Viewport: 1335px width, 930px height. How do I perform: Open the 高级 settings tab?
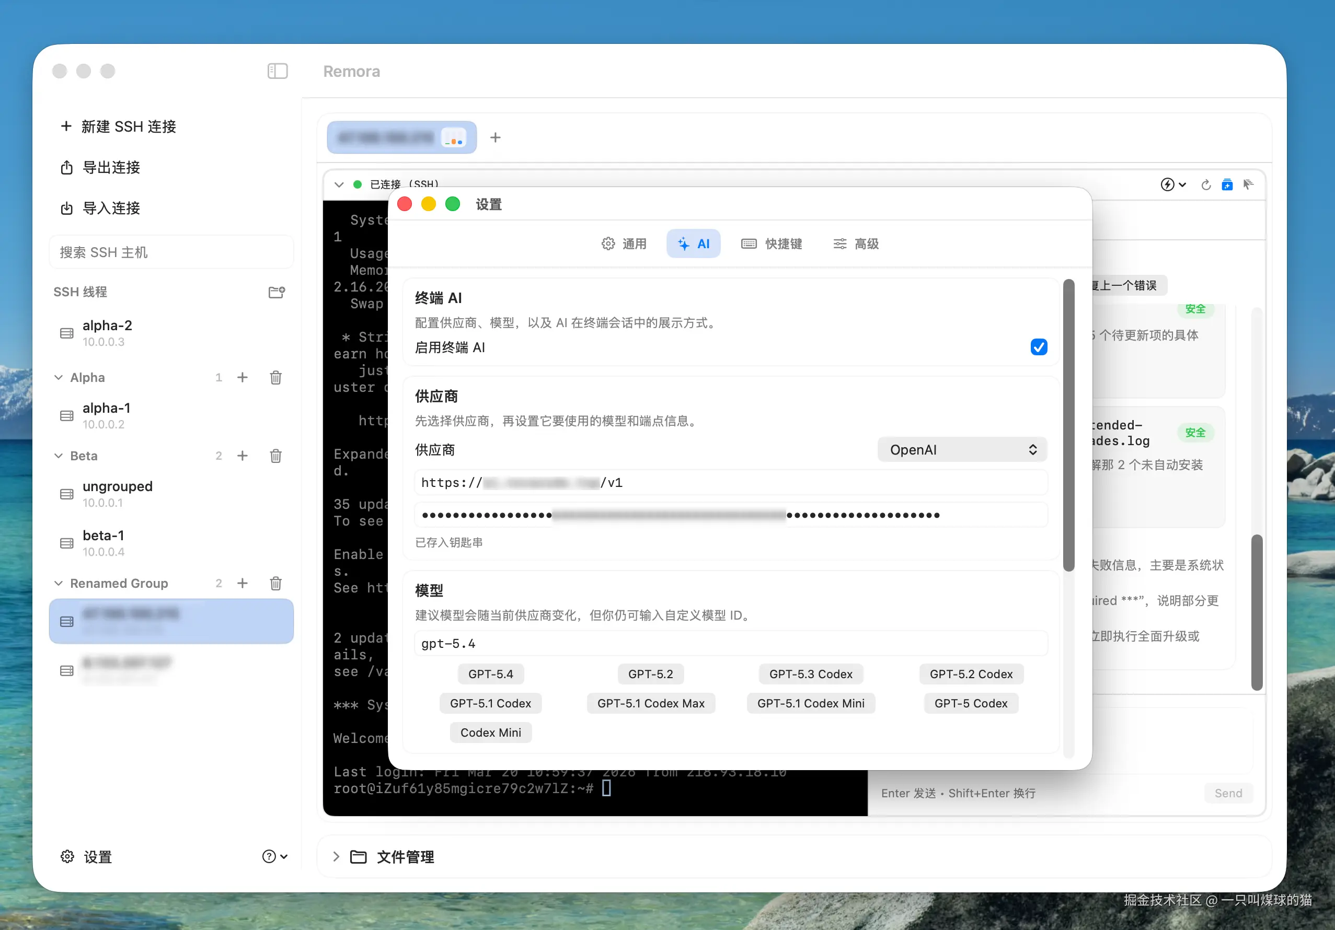tap(855, 243)
